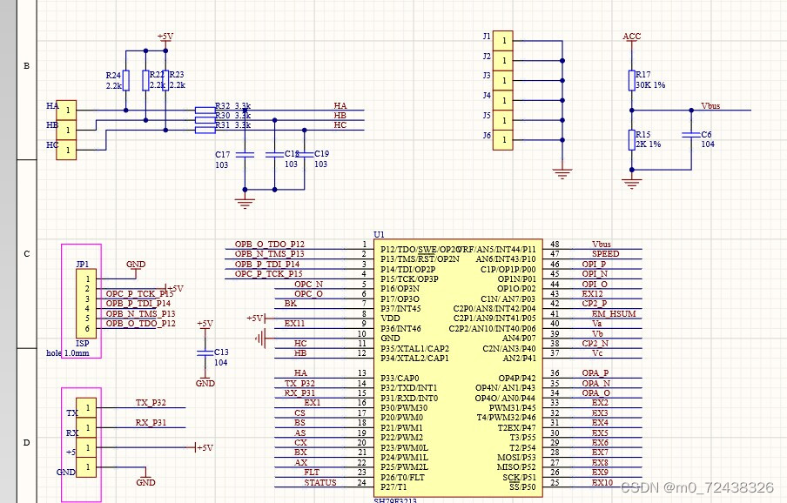Click the EX1 net label
This screenshot has width=787, height=503.
(x=313, y=403)
